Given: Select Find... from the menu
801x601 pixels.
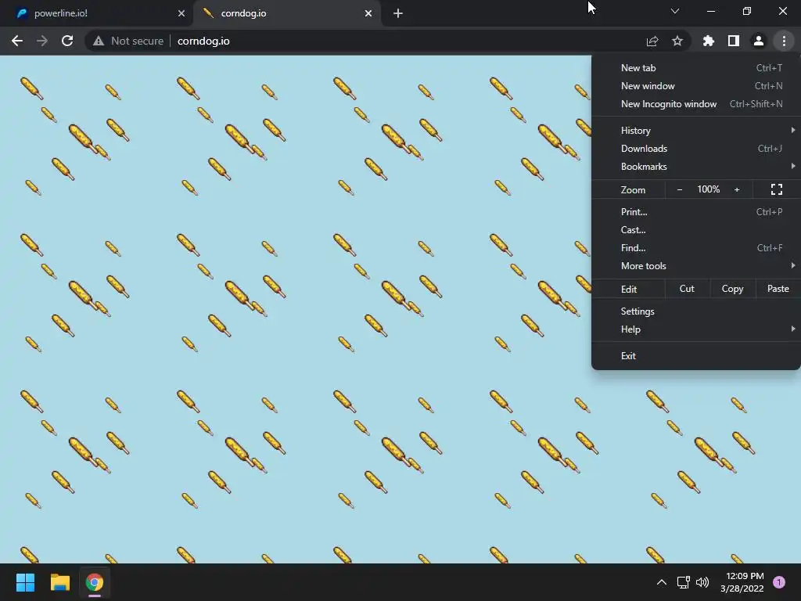Looking at the screenshot, I should pos(695,248).
